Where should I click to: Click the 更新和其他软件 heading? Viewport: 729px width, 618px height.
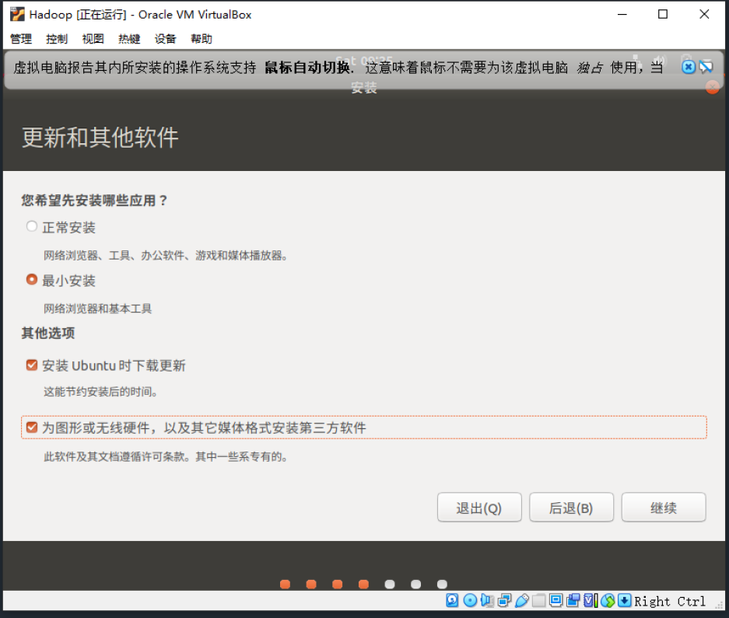click(100, 138)
